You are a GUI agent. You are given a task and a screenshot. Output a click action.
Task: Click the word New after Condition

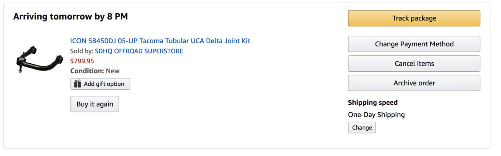coord(113,71)
